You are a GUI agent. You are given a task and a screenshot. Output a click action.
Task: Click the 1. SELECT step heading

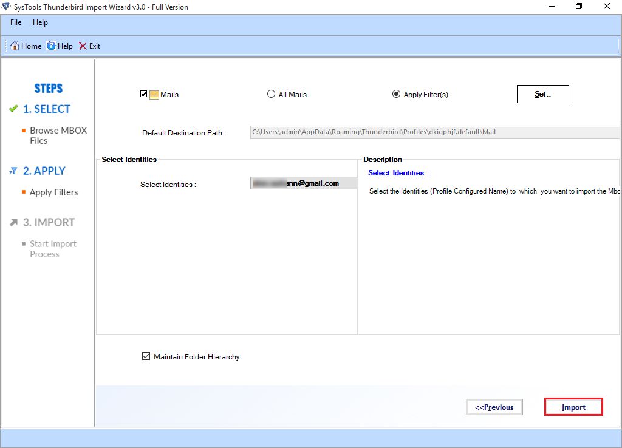click(x=46, y=109)
